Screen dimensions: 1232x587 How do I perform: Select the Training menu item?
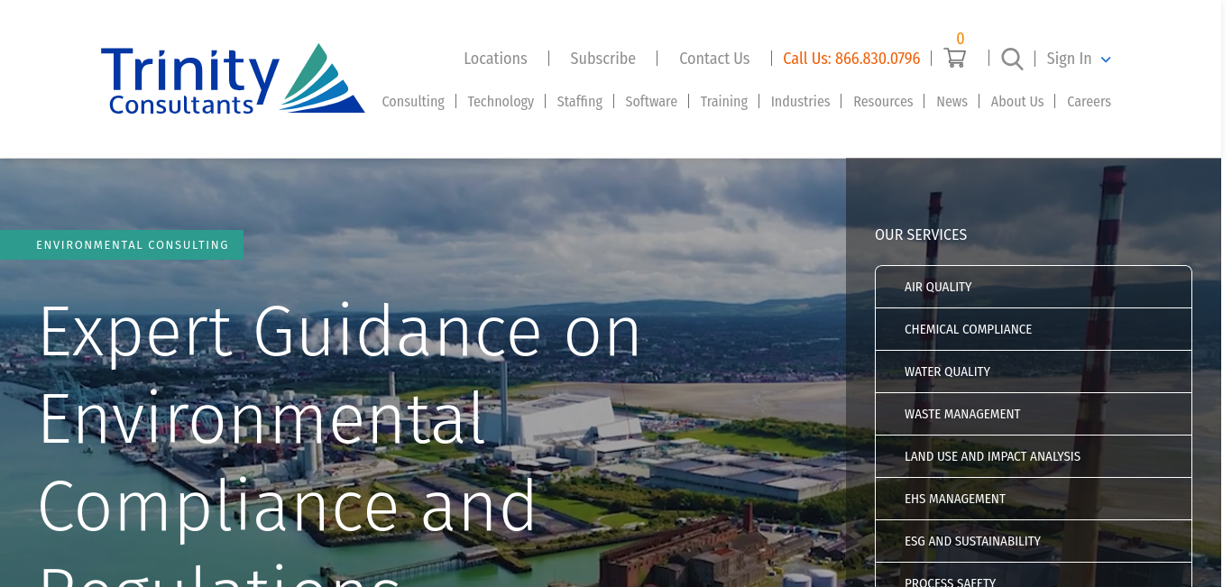(724, 101)
